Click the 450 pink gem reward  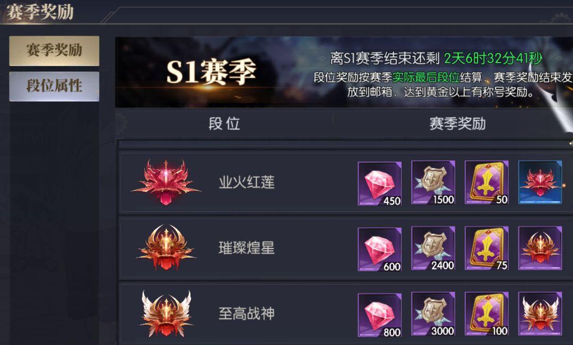point(380,184)
